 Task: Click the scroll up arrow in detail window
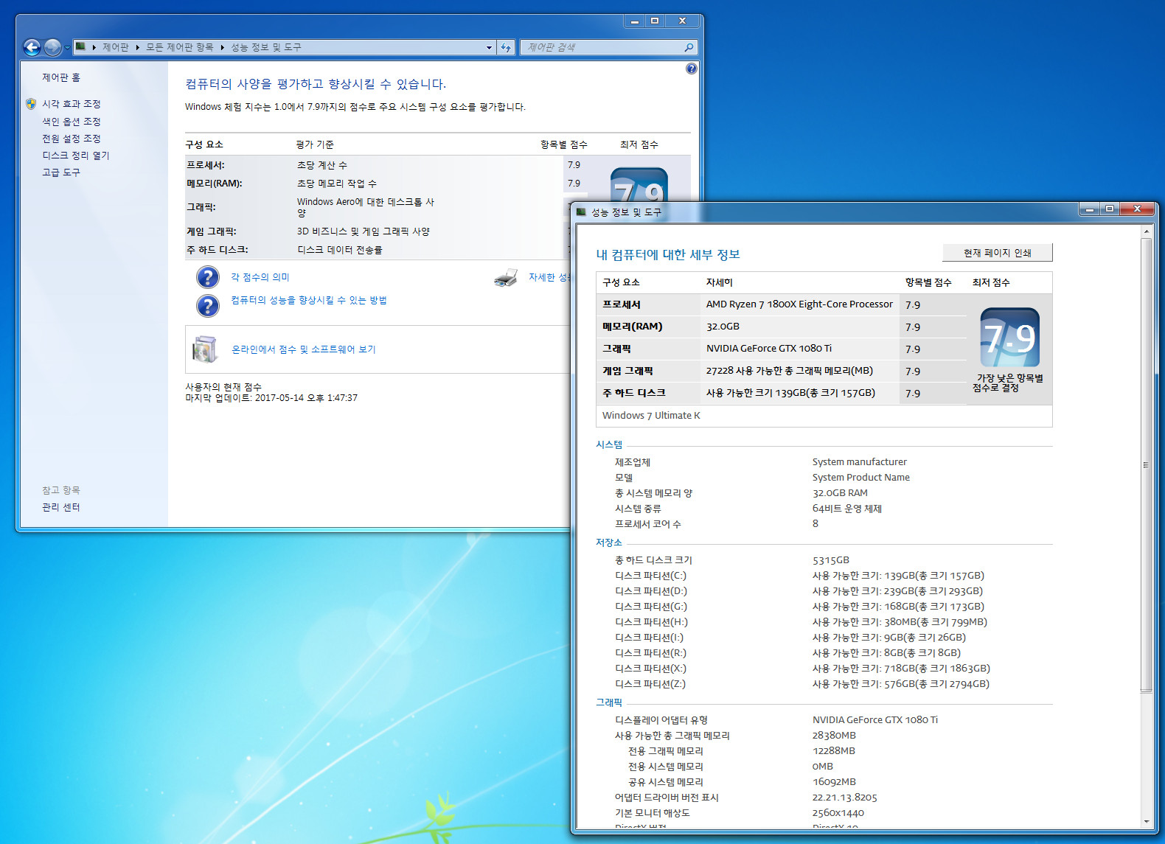[x=1146, y=232]
